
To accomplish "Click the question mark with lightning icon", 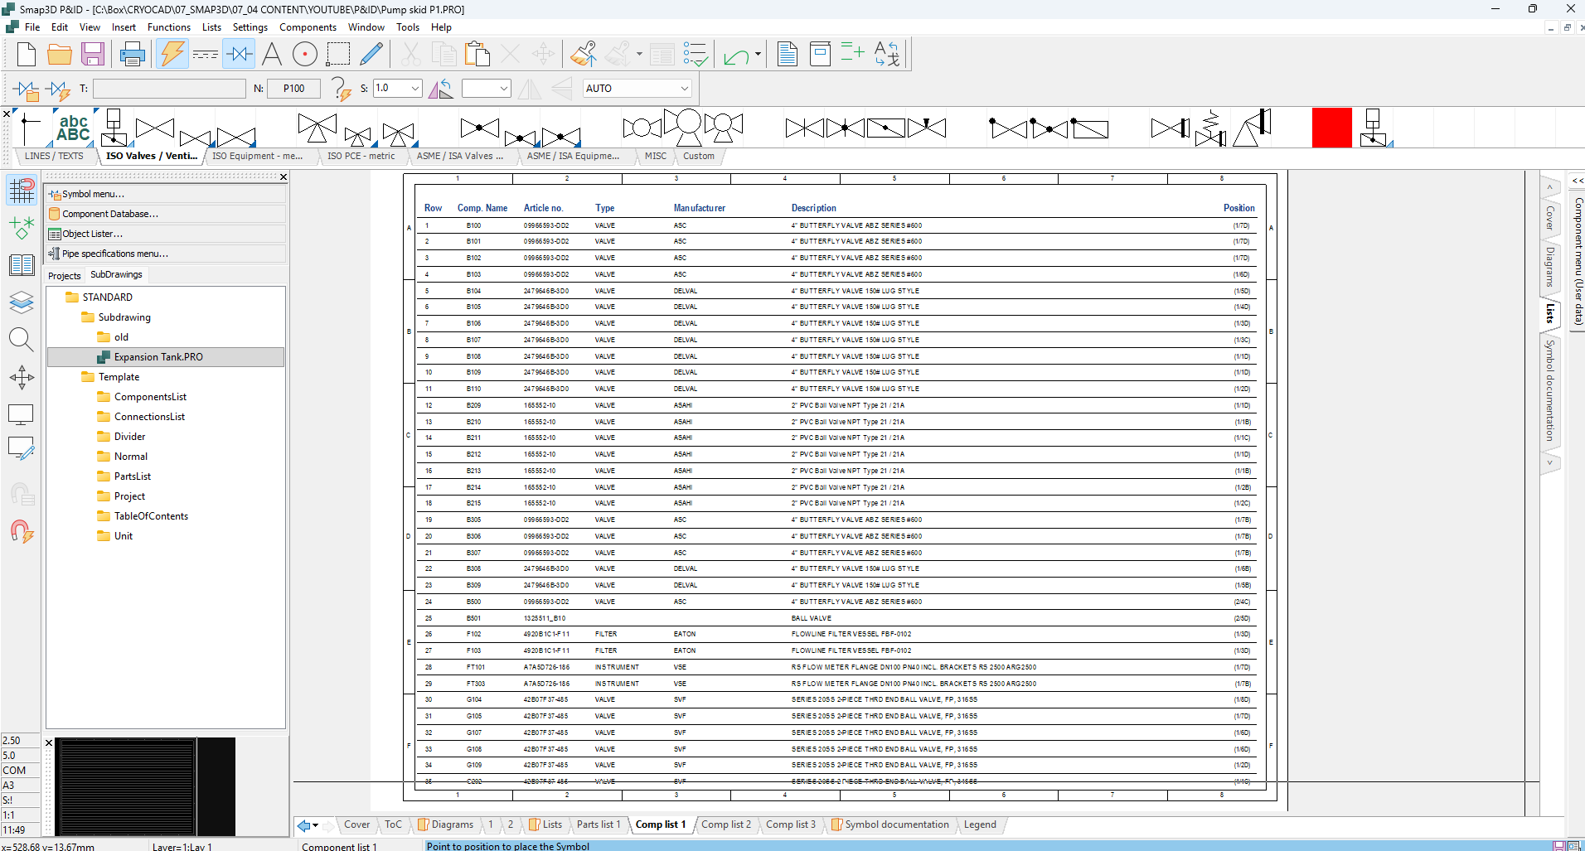I will pos(341,89).
